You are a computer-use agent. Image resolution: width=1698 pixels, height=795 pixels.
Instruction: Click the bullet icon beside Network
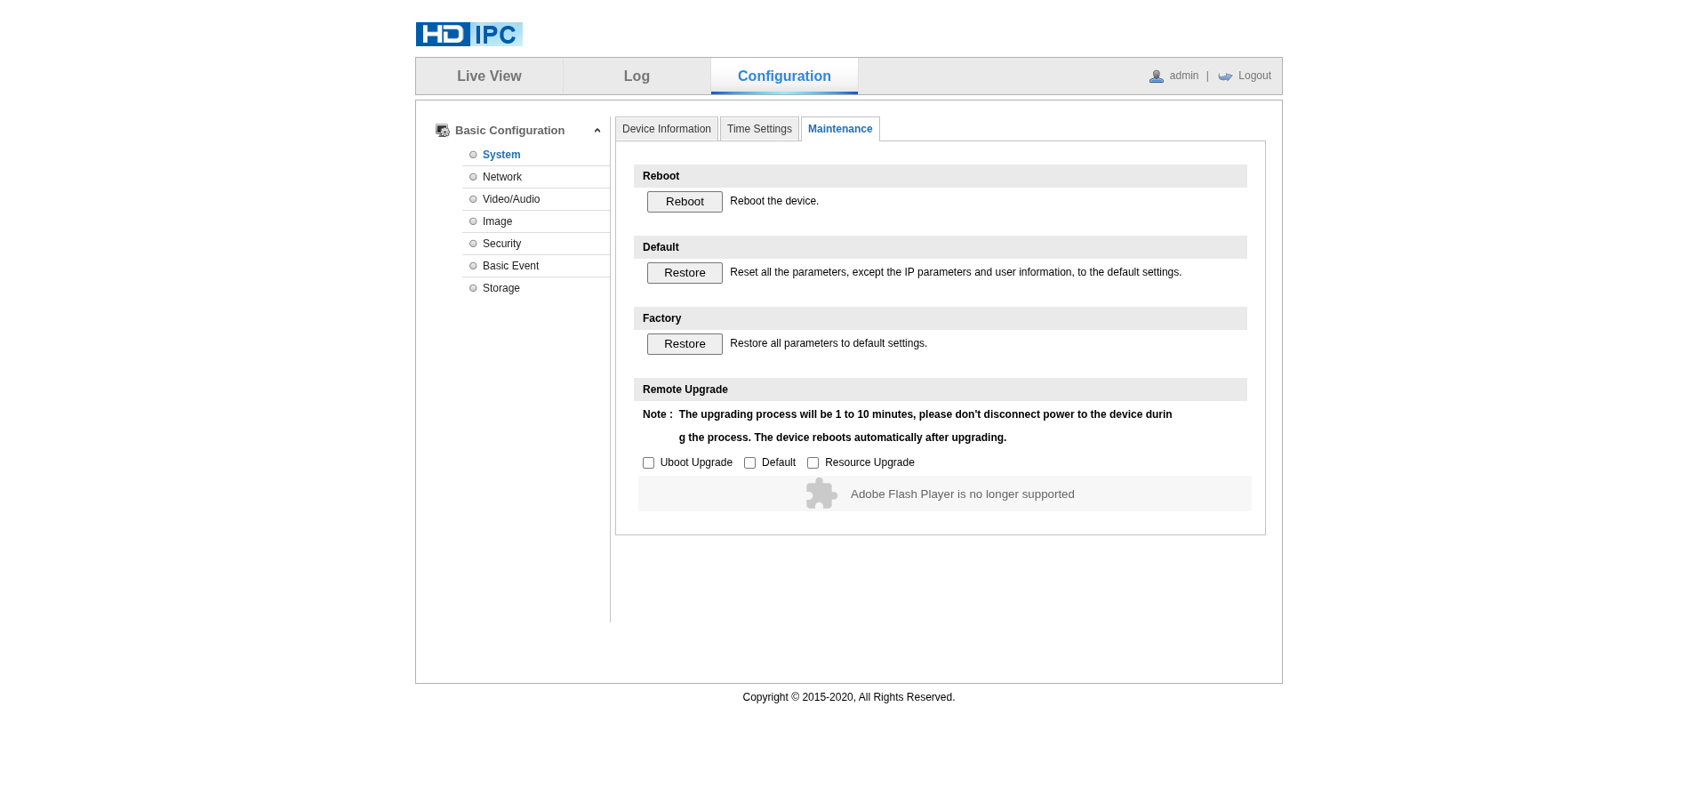point(473,177)
